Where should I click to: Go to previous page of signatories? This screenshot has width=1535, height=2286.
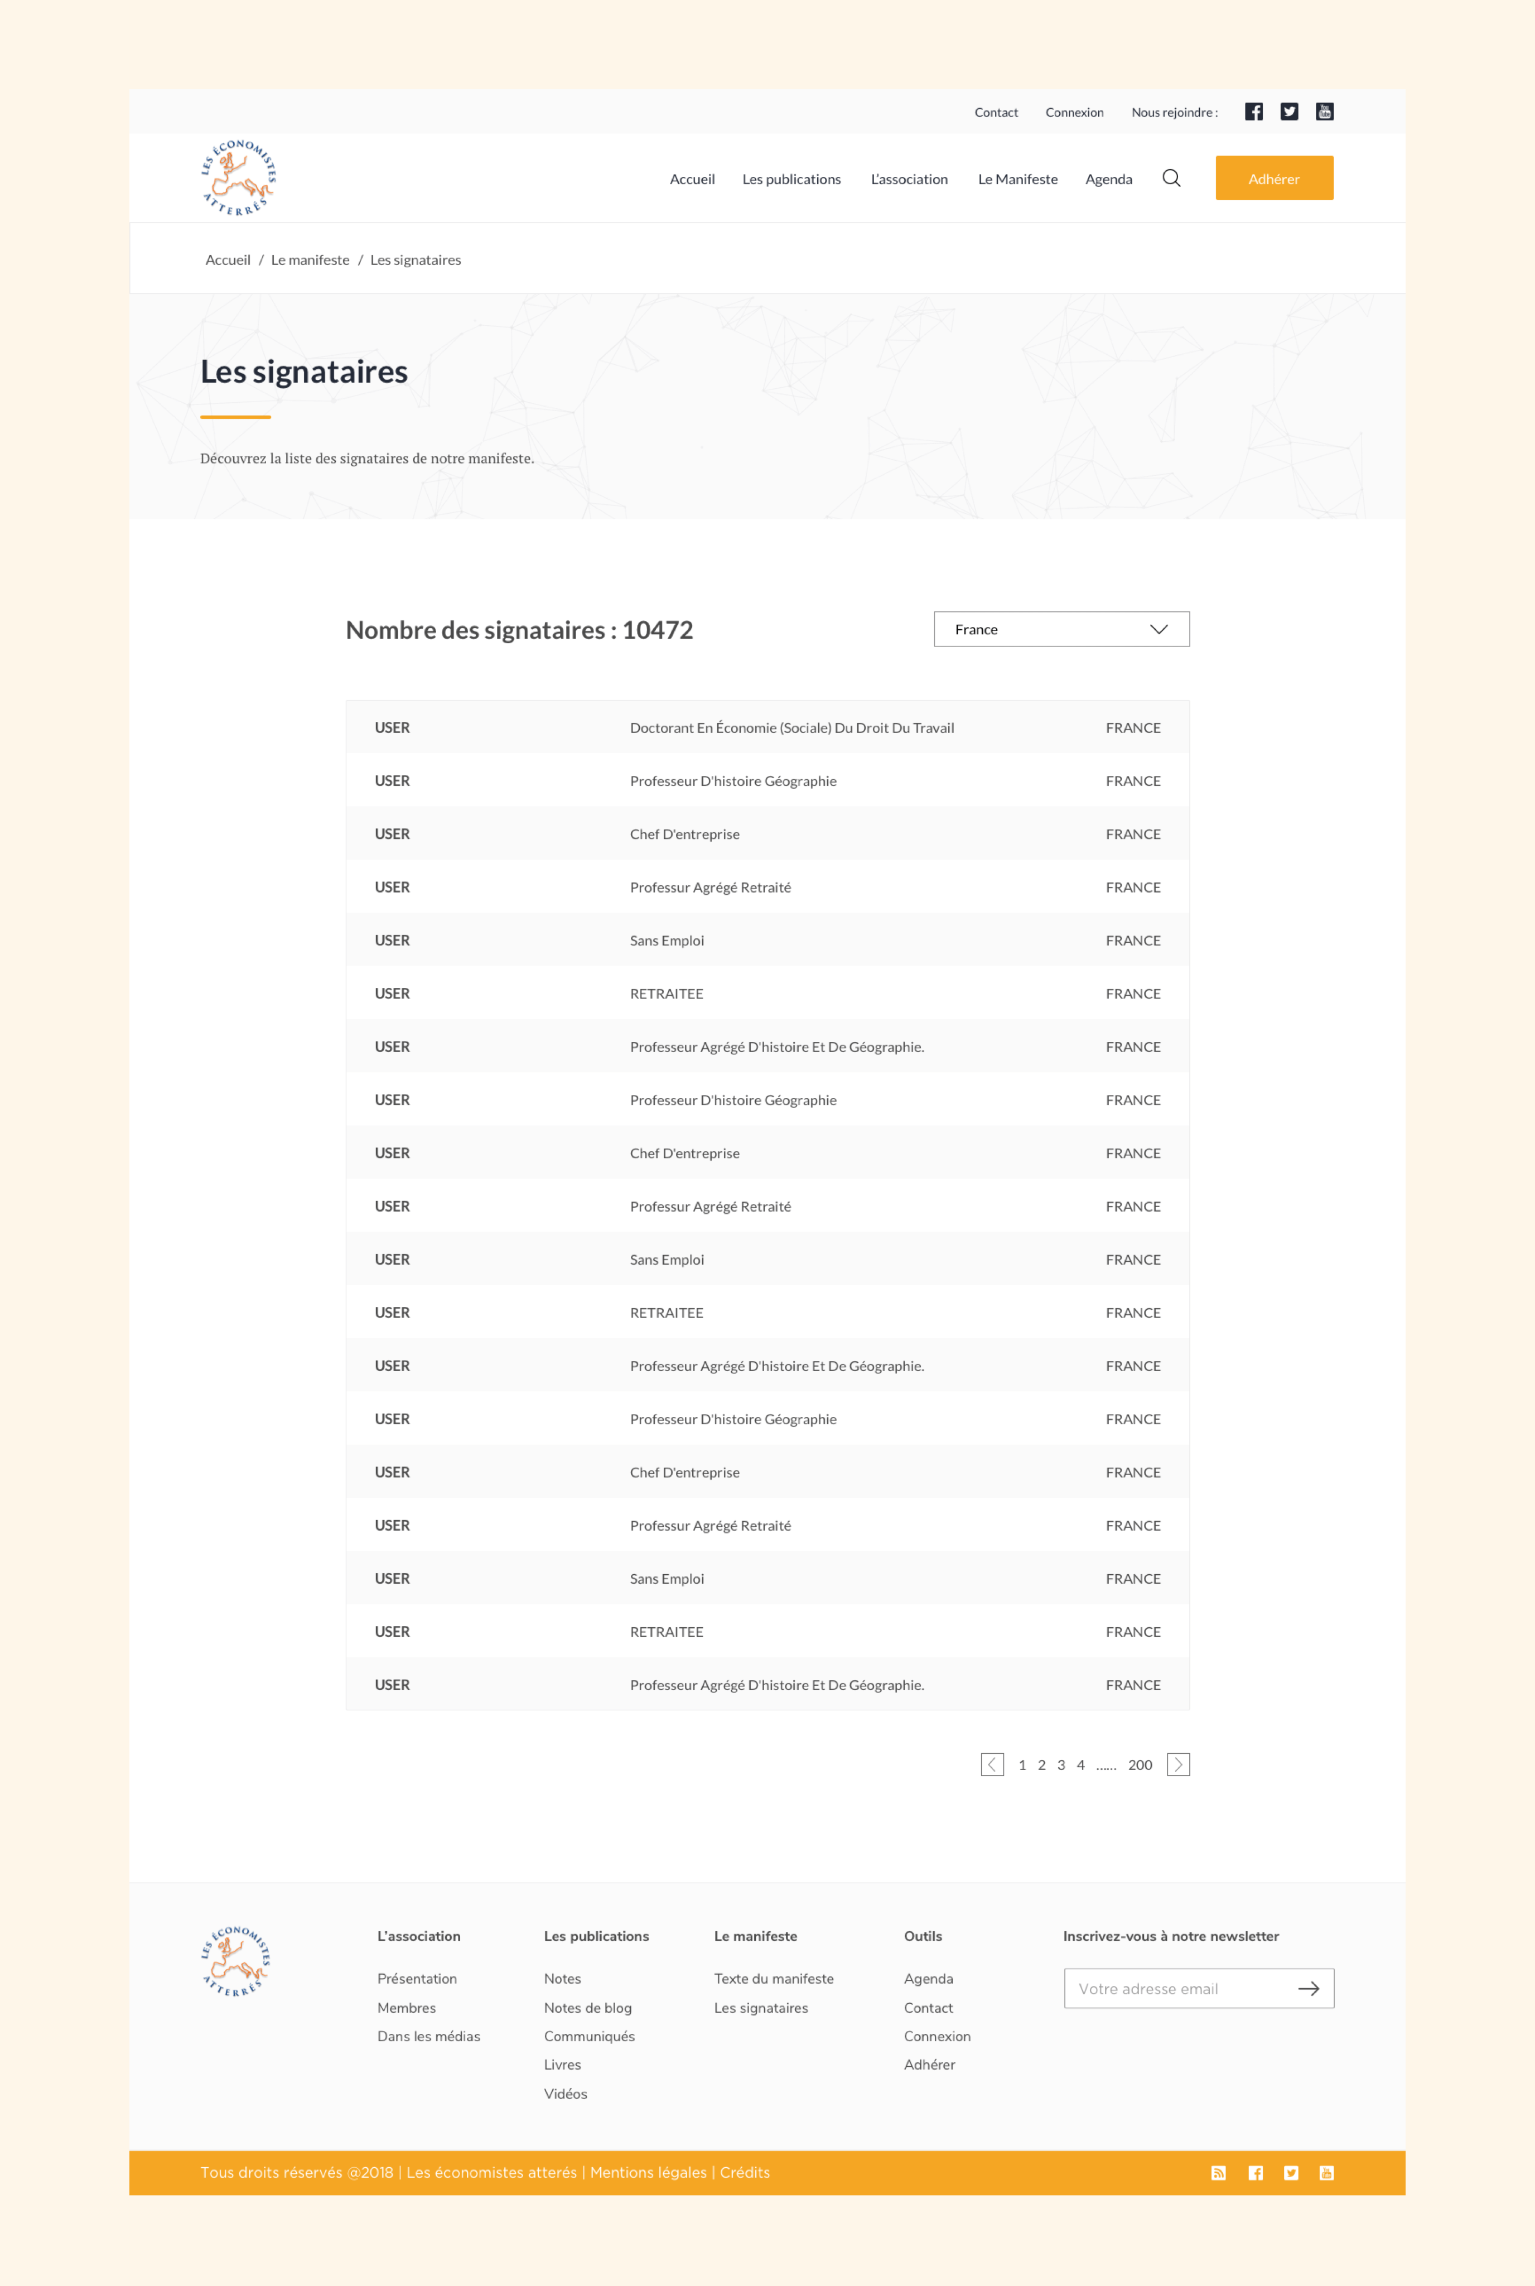click(992, 1764)
